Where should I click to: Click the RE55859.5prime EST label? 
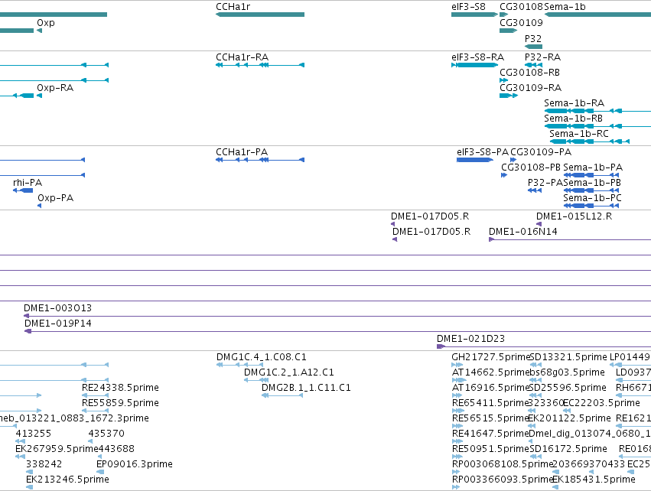pyautogui.click(x=120, y=403)
